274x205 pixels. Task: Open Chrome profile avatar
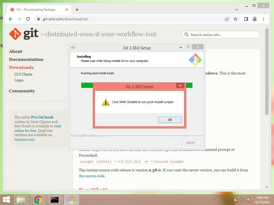pos(255,19)
